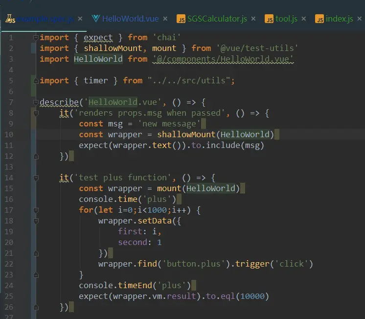The image size is (365, 319).
Task: Click 'shallowMount' call on line 10
Action: point(186,135)
